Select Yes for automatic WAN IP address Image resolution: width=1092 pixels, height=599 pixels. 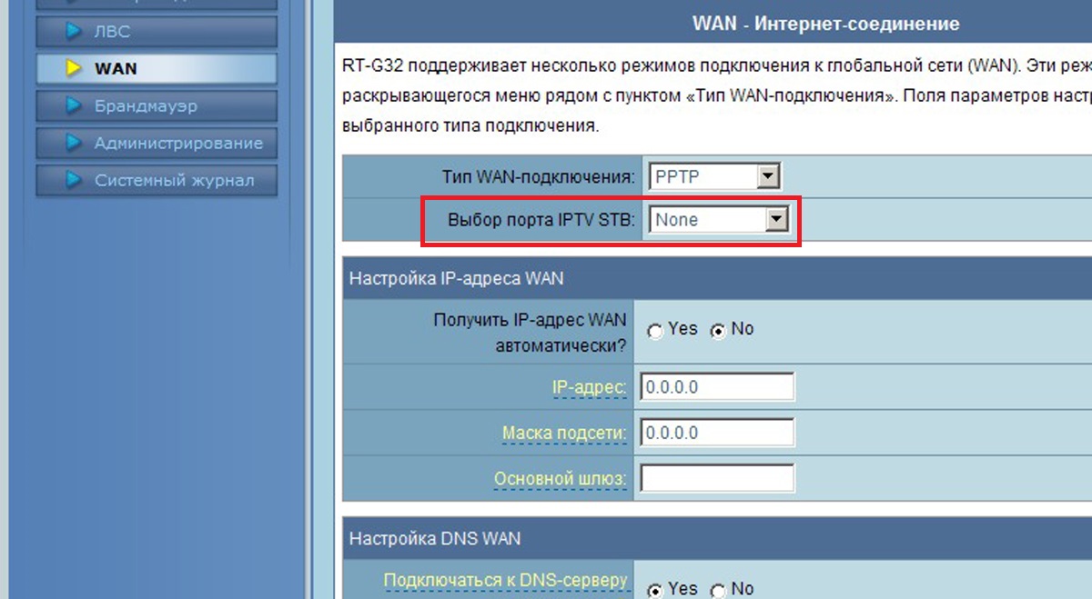(x=654, y=330)
